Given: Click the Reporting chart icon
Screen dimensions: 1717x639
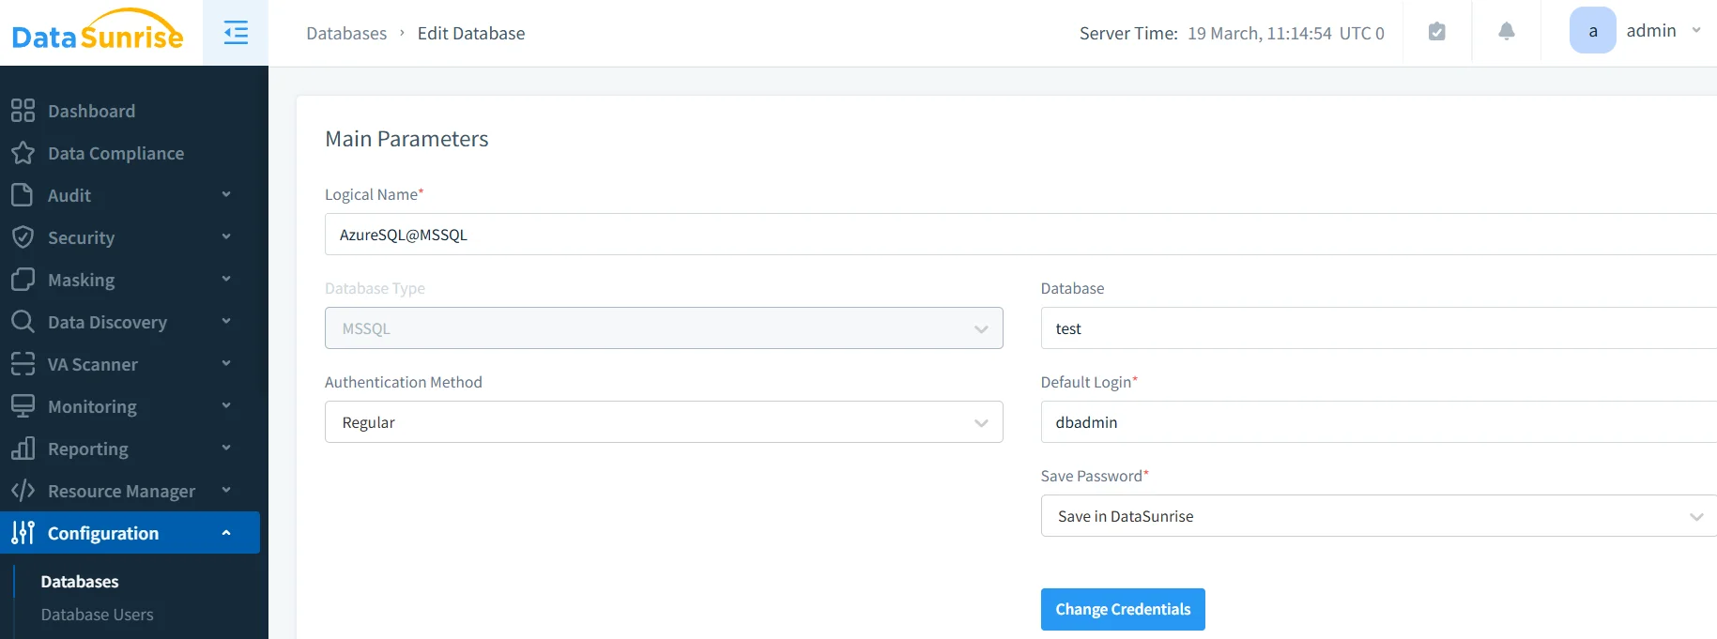Looking at the screenshot, I should 23,449.
